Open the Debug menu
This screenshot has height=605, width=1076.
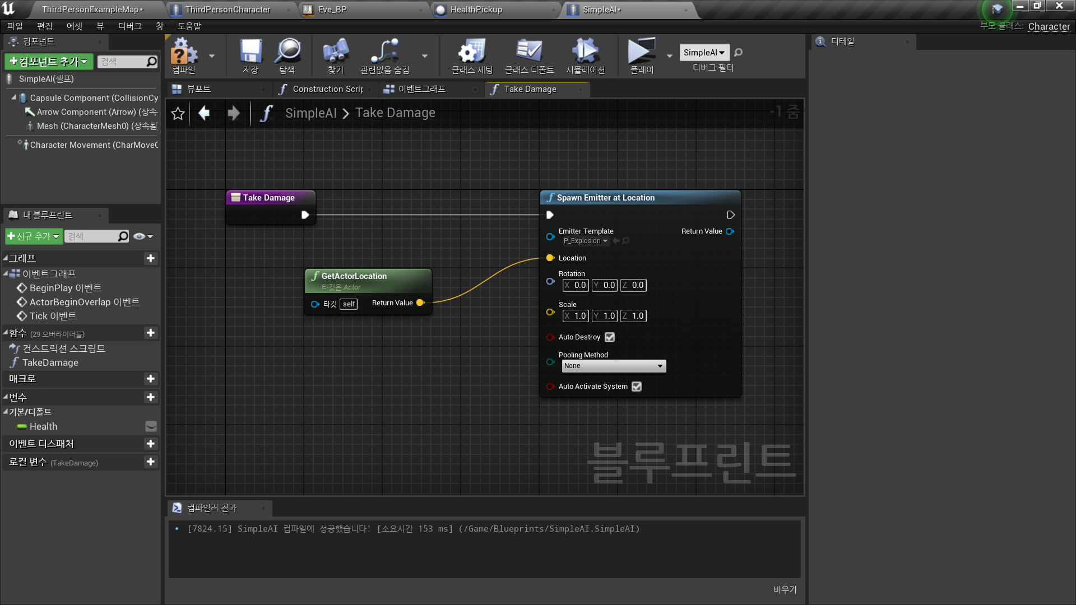pyautogui.click(x=129, y=26)
